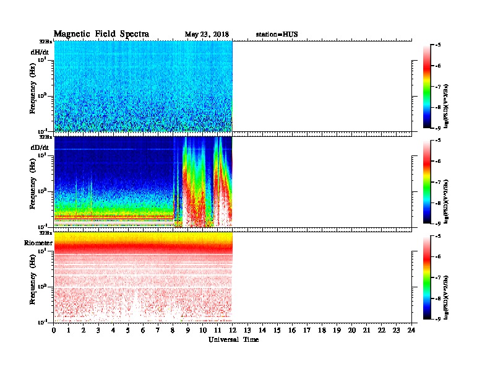Click hour '20' on the Universal Time axis
Viewport: 490px width, 379px height.
click(352, 330)
